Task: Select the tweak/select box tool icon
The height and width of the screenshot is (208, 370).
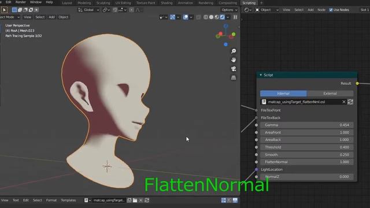Action: point(4,10)
